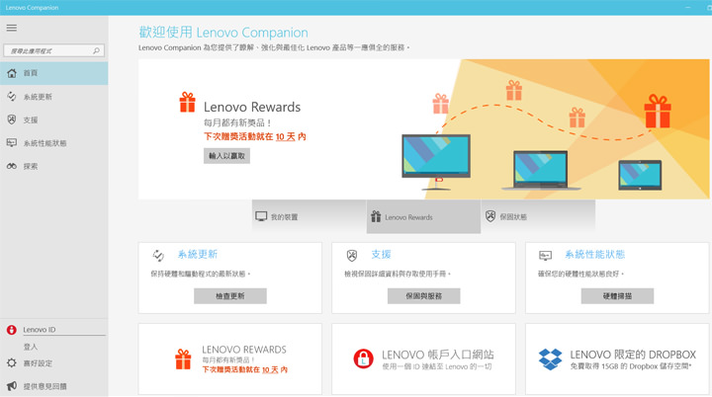Viewport: 712px width, 397px height.
Task: Click the update arrows icon in 系統更新 card
Action: coord(158,256)
